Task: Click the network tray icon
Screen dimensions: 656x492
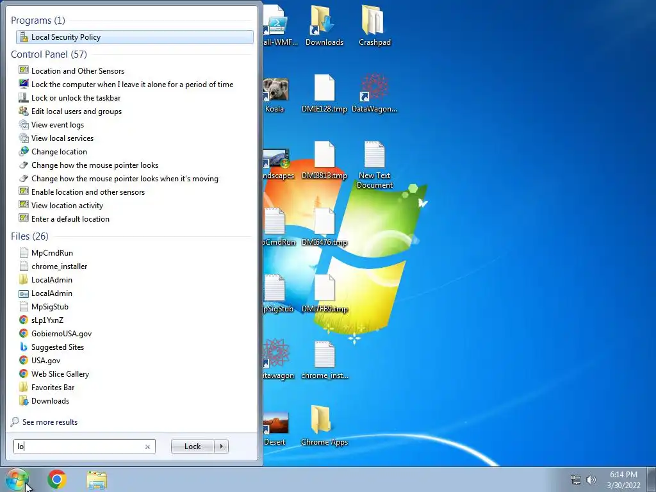Action: pyautogui.click(x=576, y=480)
